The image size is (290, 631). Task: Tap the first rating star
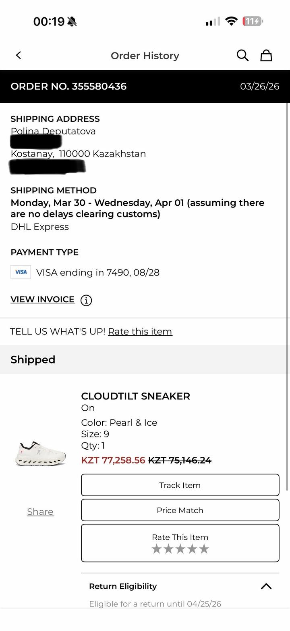pyautogui.click(x=156, y=549)
